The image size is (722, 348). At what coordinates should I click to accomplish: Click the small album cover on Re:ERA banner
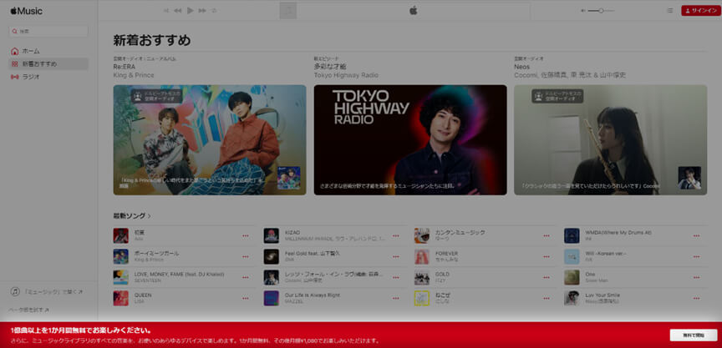coord(288,178)
